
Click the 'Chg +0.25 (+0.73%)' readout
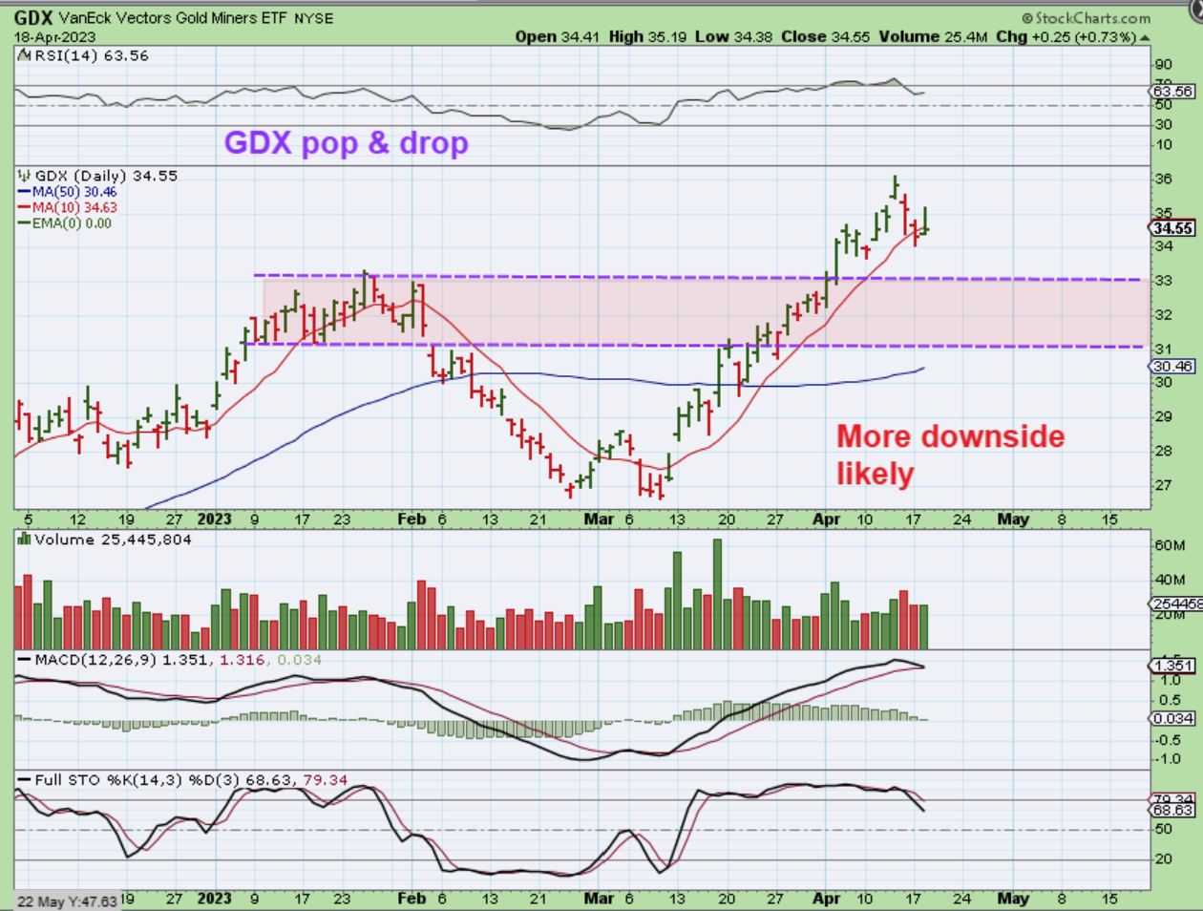point(1065,36)
